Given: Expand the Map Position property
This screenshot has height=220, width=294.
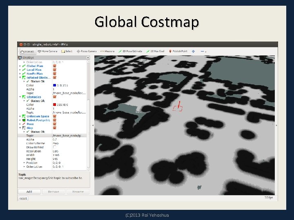Looking at the screenshot, I should point(24,163).
